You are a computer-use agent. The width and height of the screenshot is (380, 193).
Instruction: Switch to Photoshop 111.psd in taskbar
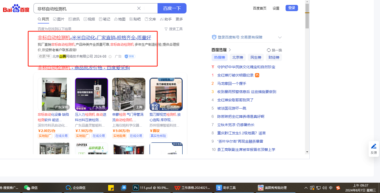(151, 188)
